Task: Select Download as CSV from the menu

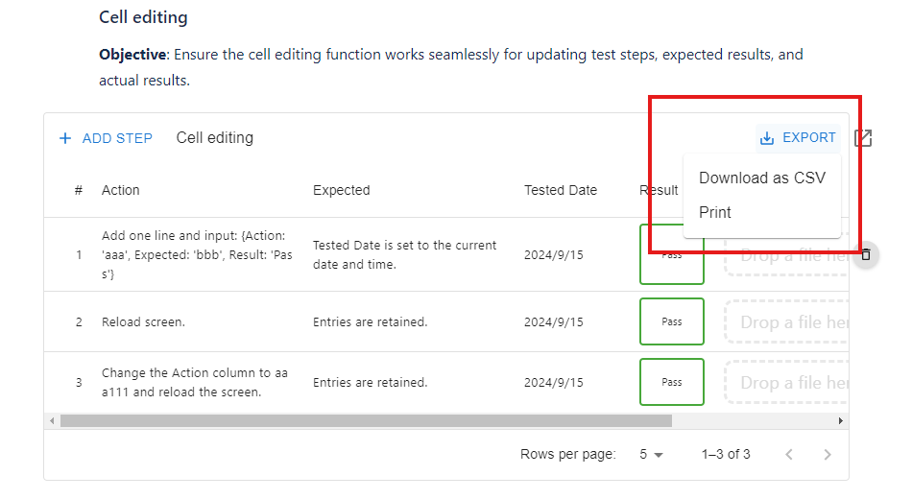Action: 761,178
